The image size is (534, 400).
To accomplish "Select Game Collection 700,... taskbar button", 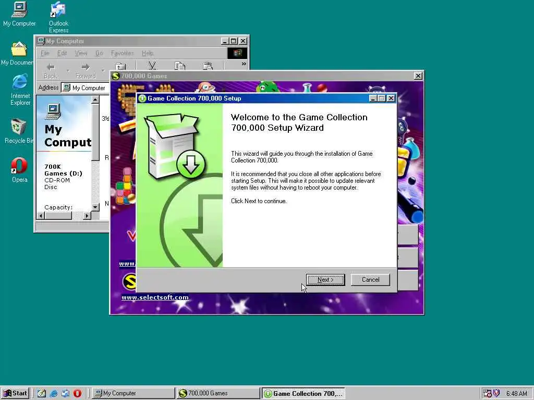I will click(303, 393).
